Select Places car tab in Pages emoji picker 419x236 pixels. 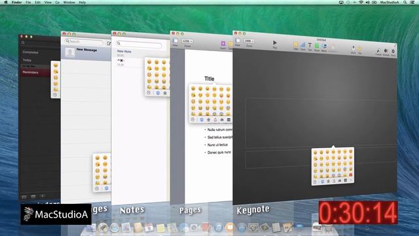222,119
